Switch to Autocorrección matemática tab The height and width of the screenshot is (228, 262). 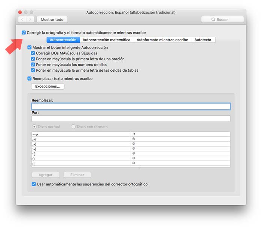tap(106, 40)
